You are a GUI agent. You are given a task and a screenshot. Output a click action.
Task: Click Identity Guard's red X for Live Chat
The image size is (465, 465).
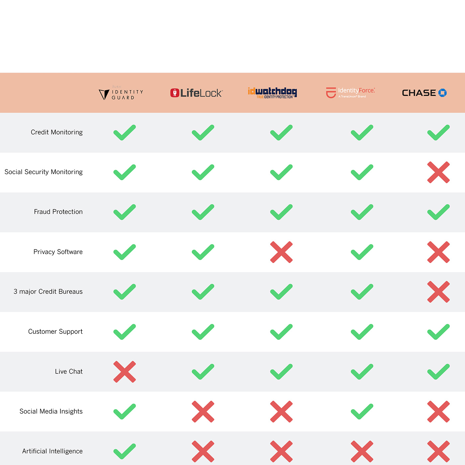coord(125,372)
